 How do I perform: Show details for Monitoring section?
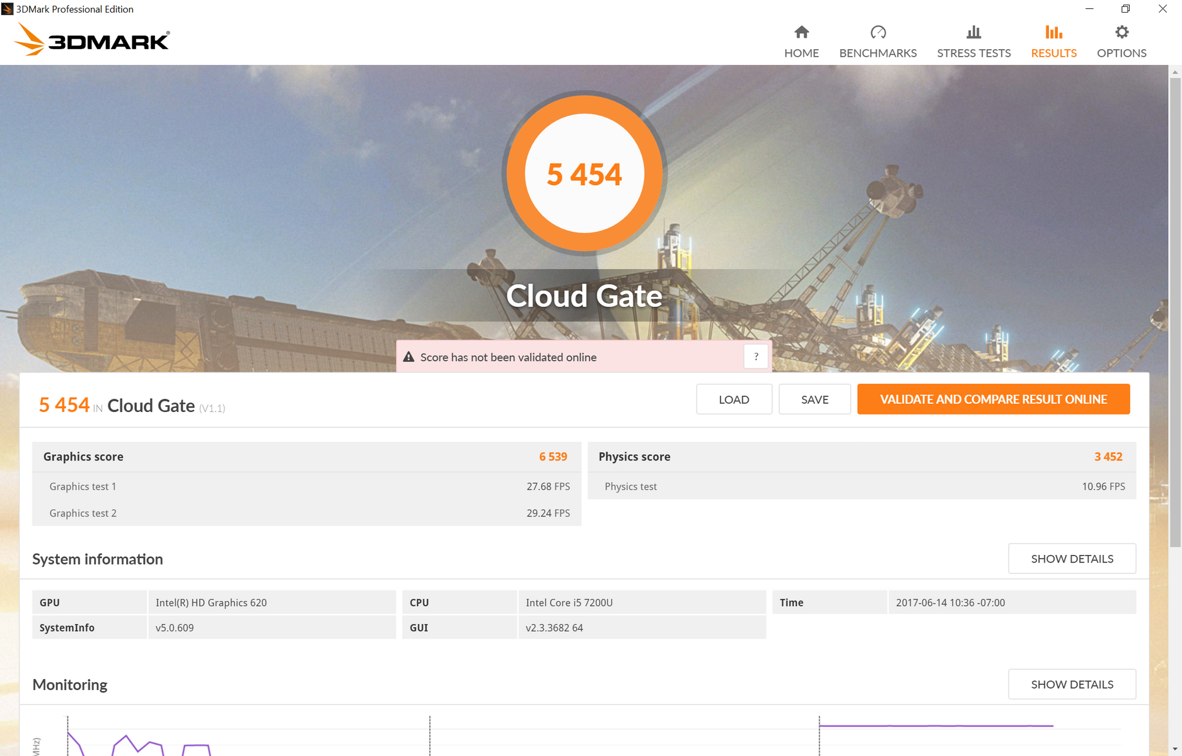pyautogui.click(x=1072, y=684)
